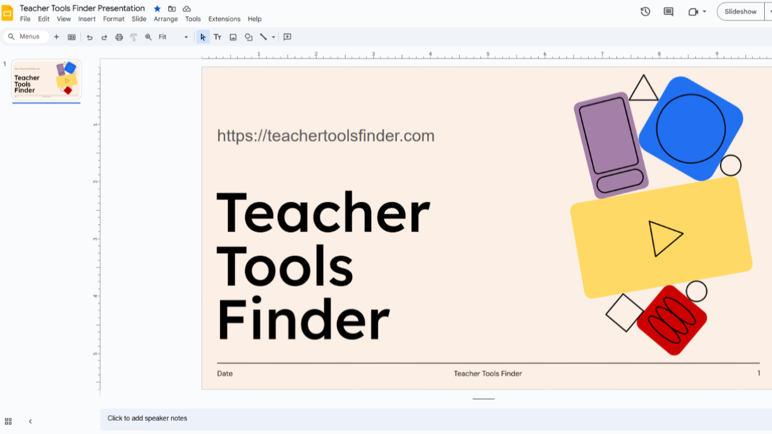Print the presentation
Screen dimensions: 772x434
coord(119,37)
